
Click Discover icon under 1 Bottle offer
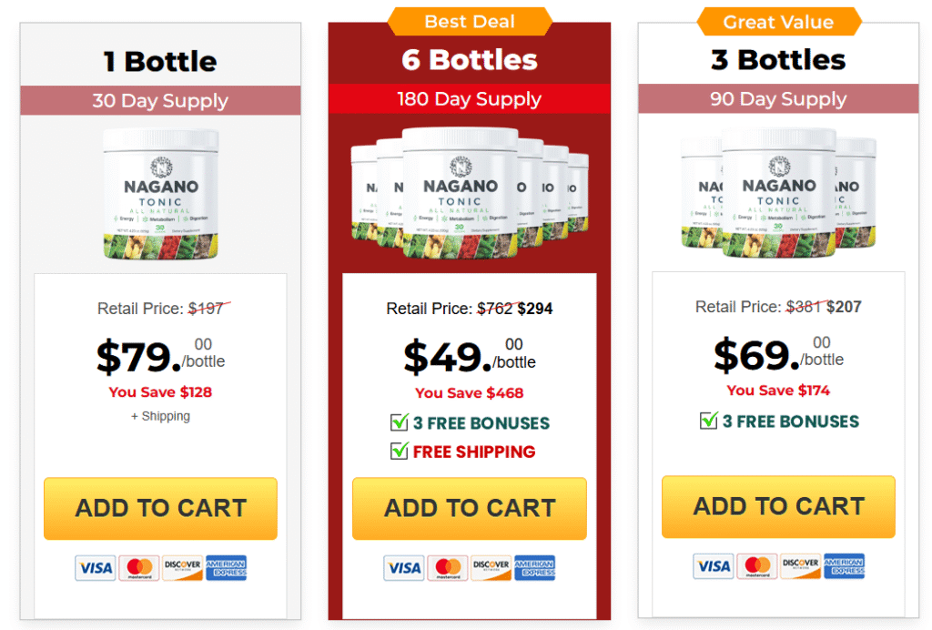182,568
